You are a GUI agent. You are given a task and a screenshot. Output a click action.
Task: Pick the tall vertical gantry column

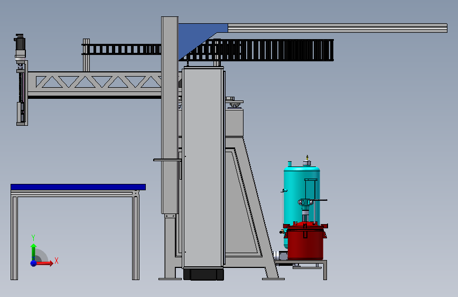click(x=170, y=115)
